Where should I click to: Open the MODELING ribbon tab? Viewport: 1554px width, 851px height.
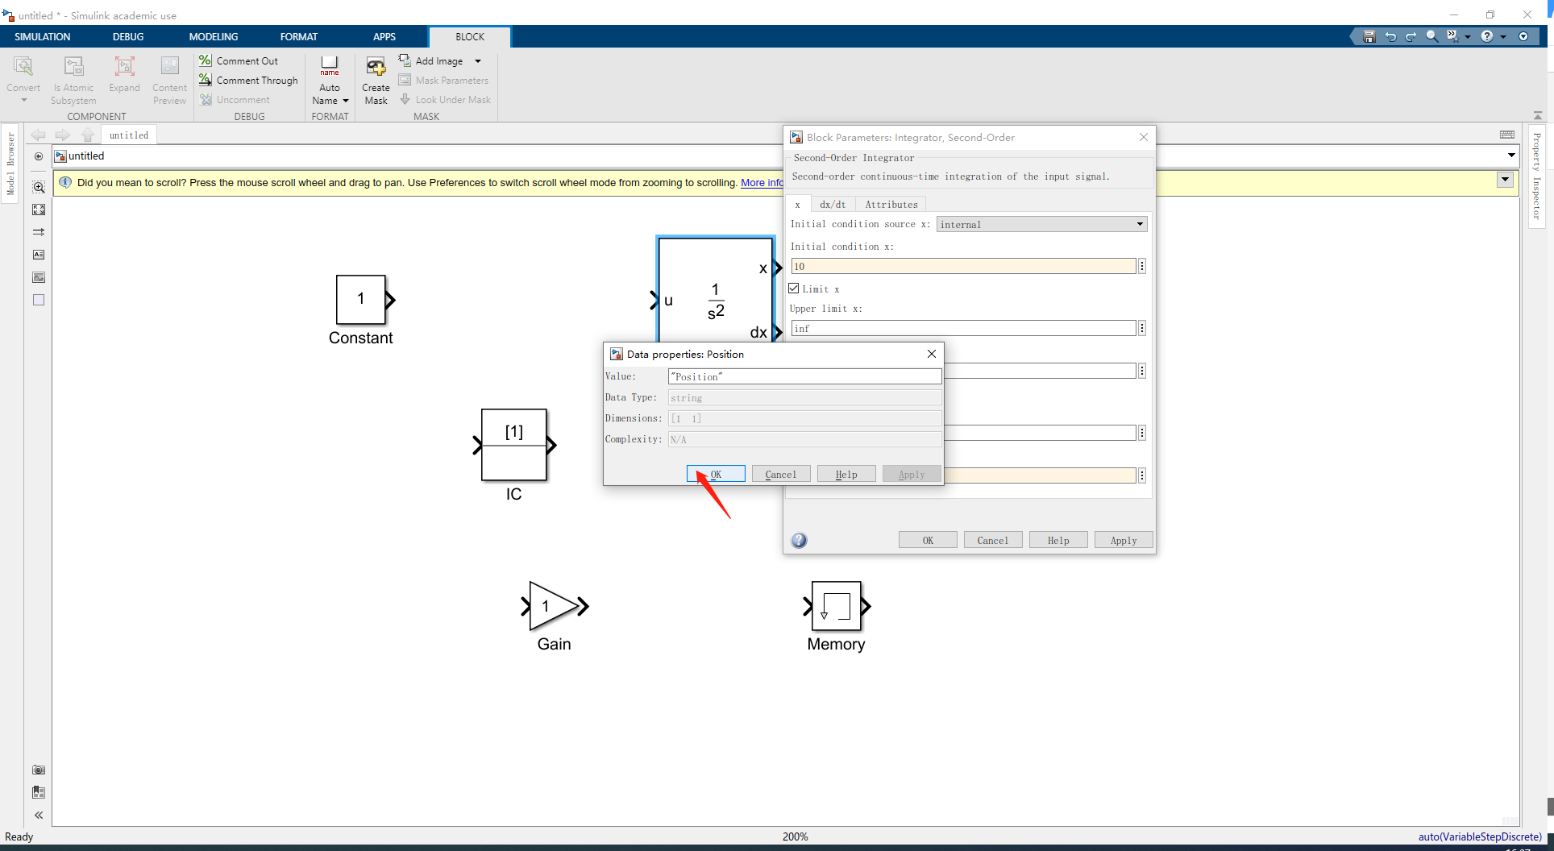coord(214,36)
